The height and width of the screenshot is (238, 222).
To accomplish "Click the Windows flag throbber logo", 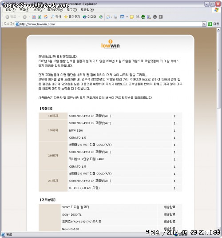I will [217, 10].
